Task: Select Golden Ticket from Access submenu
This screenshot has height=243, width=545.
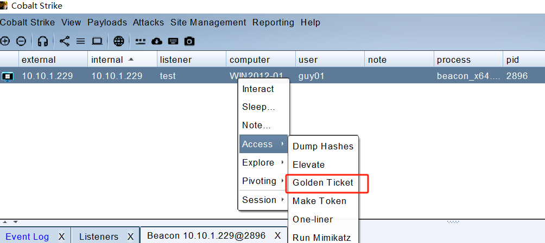Action: click(323, 183)
